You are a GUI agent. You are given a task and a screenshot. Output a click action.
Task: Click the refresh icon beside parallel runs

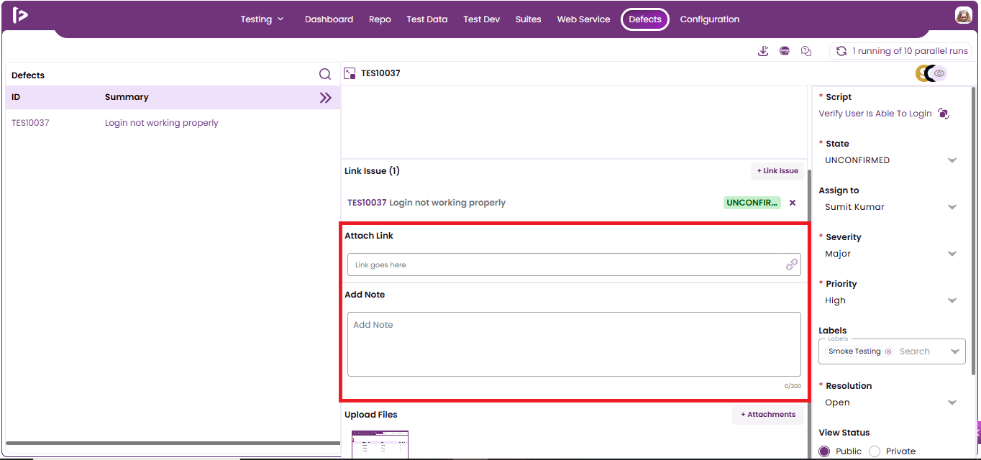pyautogui.click(x=841, y=51)
